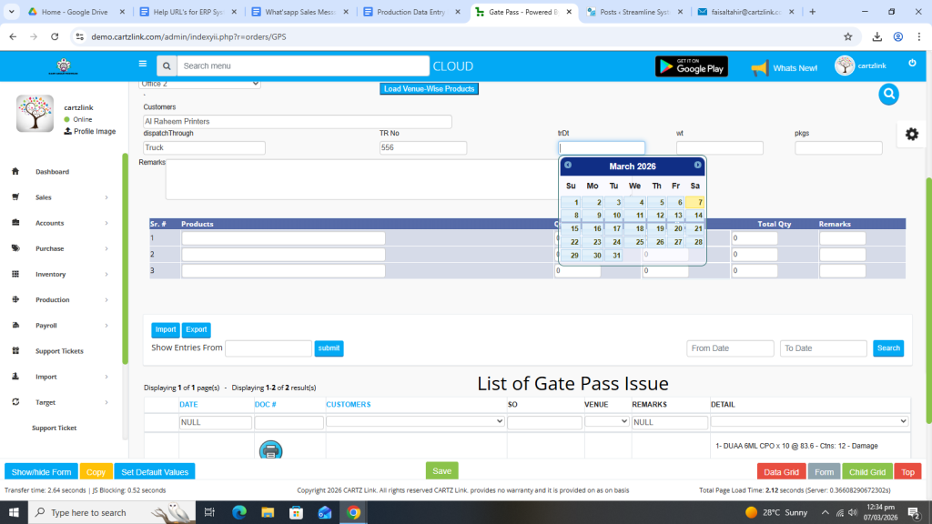Click the Google Play badge
Viewport: 932px width, 524px height.
coord(691,66)
